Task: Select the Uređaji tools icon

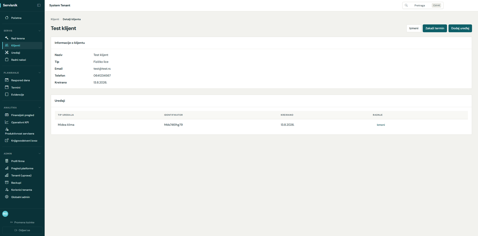Action: coord(7,52)
